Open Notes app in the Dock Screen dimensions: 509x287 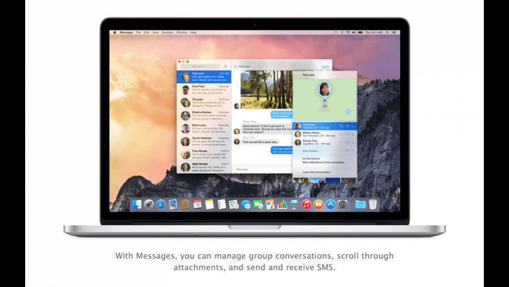click(x=209, y=204)
